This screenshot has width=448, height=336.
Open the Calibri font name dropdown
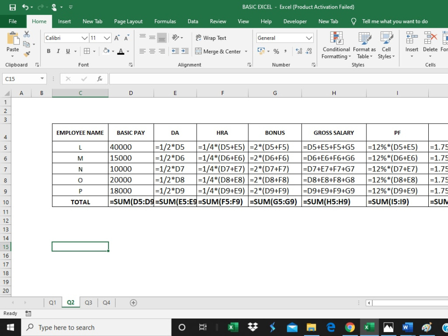(x=84, y=38)
